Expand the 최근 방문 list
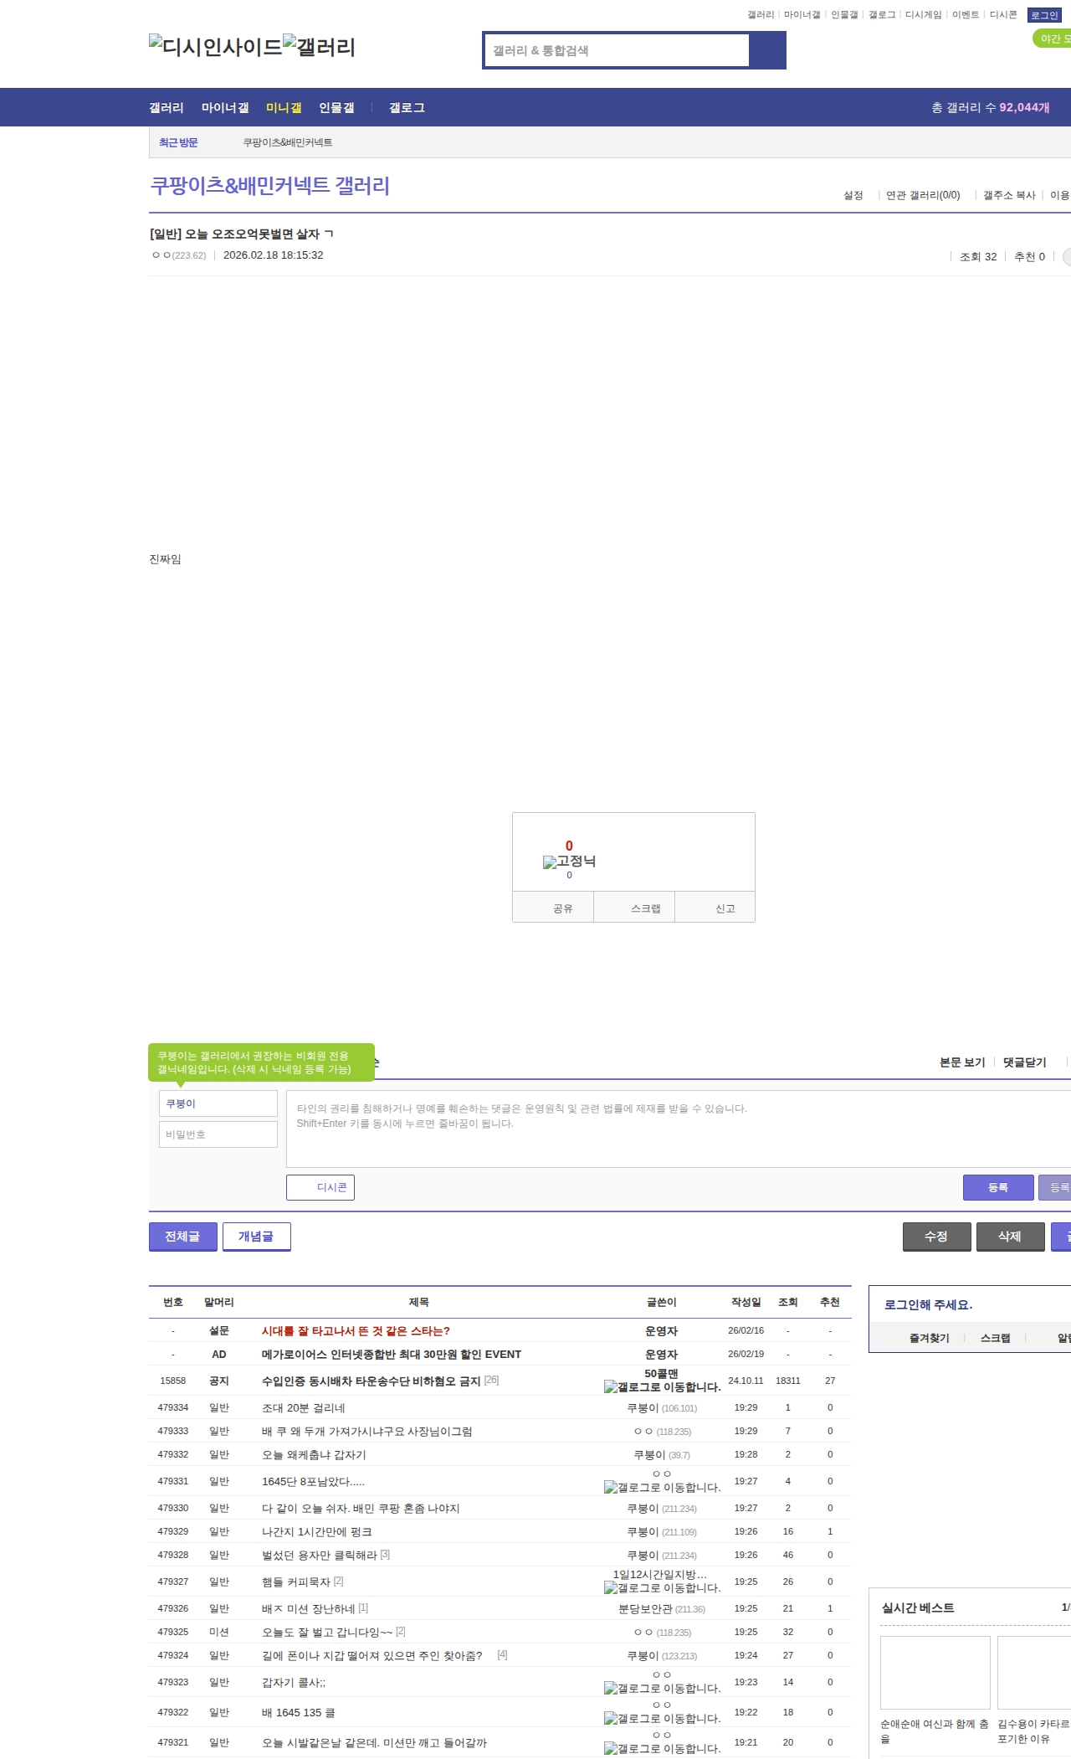The width and height of the screenshot is (1071, 1759). coord(178,142)
